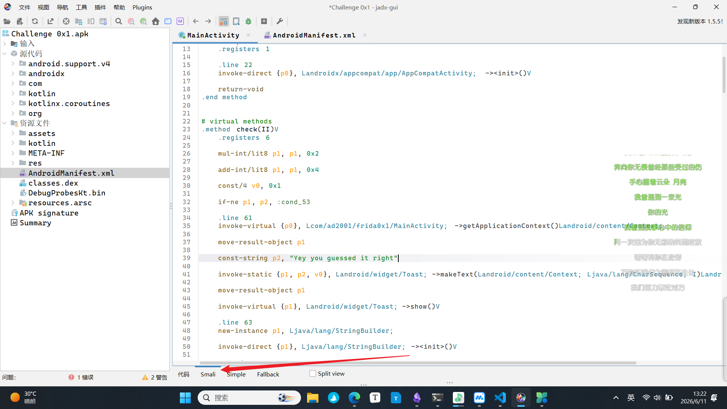Click the code editor vertical scrollbar
Screen dimensions: 727x409
tap(724, 75)
